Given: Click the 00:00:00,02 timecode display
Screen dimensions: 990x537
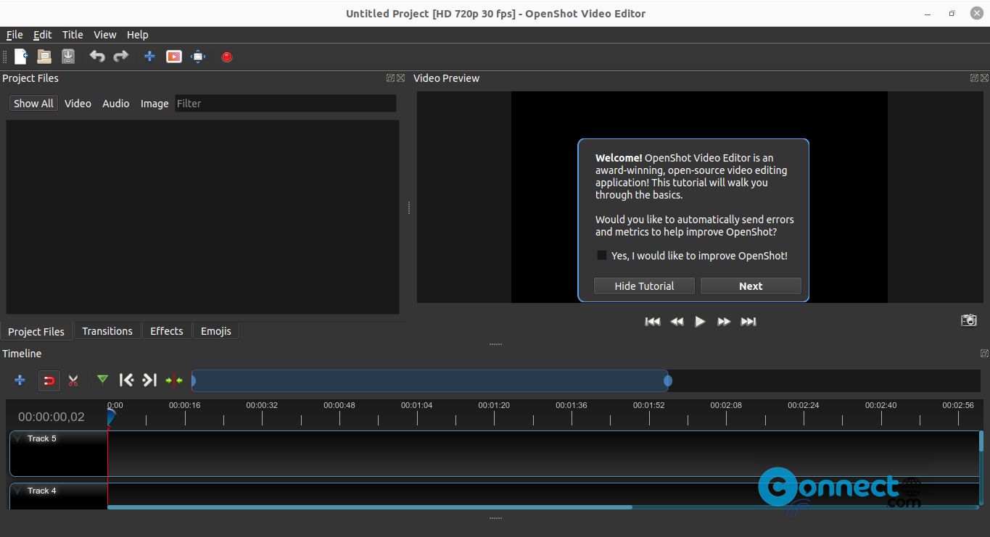Looking at the screenshot, I should tap(51, 417).
